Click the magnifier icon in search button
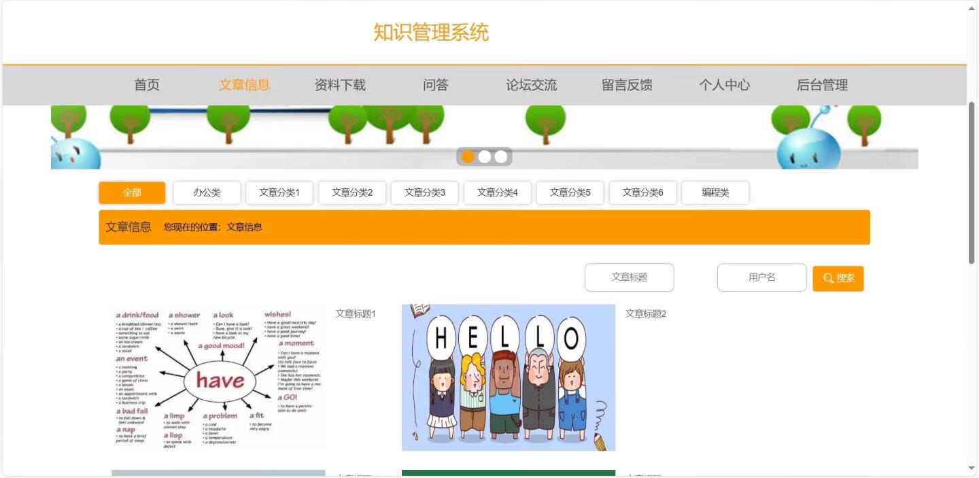Screen dimensions: 979x478 click(827, 278)
